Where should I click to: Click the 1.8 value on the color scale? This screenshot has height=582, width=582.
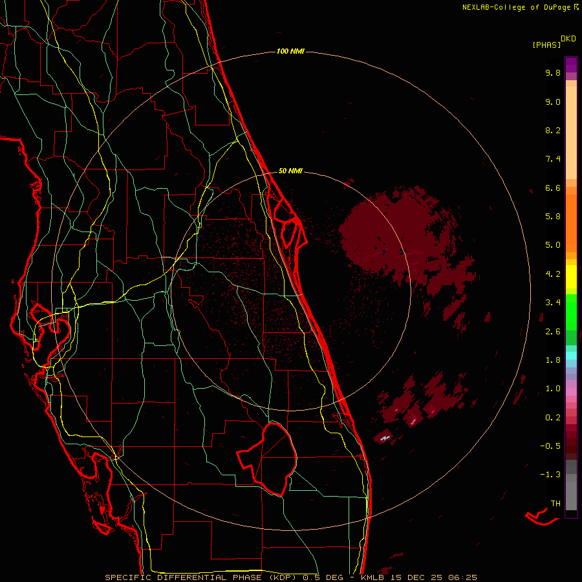click(x=553, y=360)
